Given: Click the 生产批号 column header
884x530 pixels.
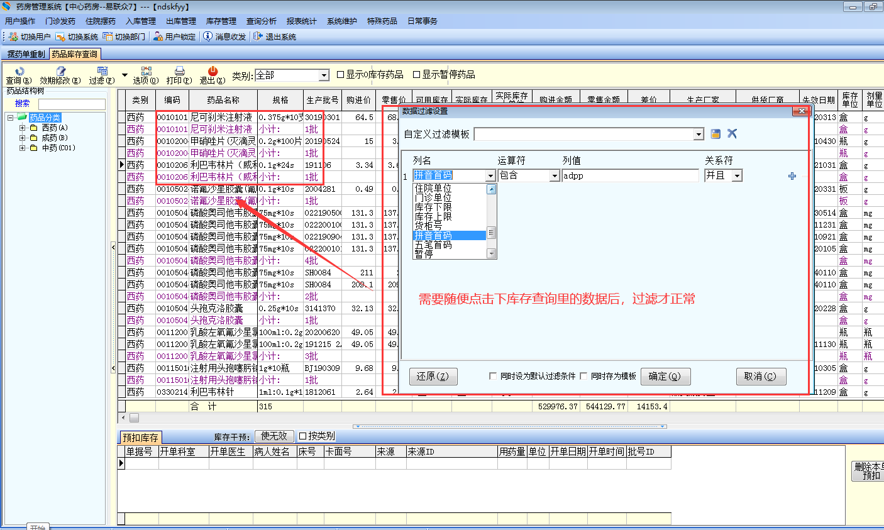Looking at the screenshot, I should tap(323, 100).
